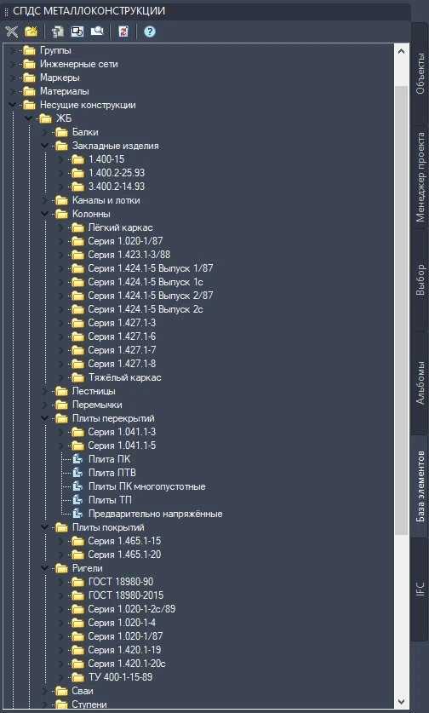Switch to the Объекты tab
Image resolution: width=429 pixels, height=713 pixels.
click(x=420, y=73)
